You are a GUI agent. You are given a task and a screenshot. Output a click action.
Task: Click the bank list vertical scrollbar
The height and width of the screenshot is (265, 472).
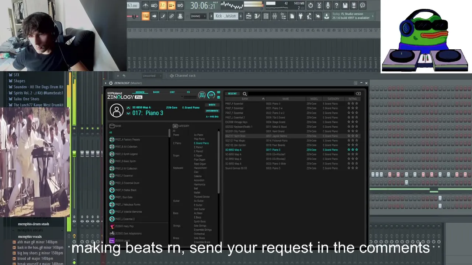tap(170, 133)
